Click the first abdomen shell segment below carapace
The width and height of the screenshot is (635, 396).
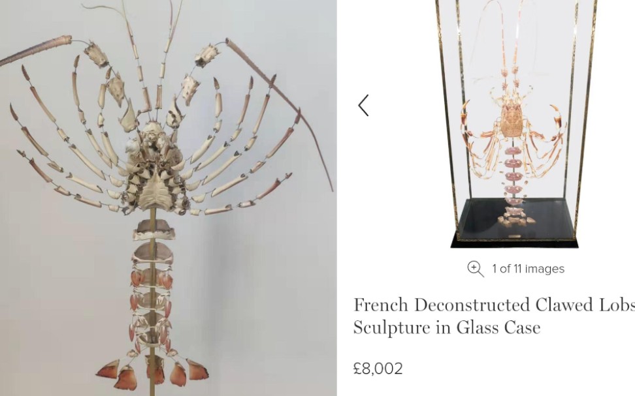pyautogui.click(x=154, y=230)
